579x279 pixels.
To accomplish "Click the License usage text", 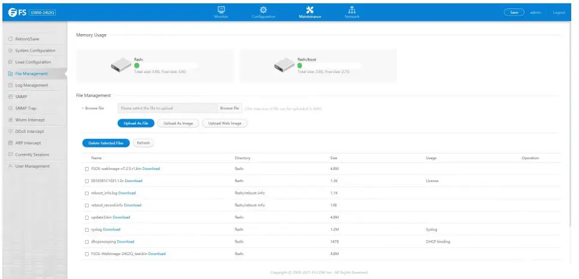I will coord(432,181).
